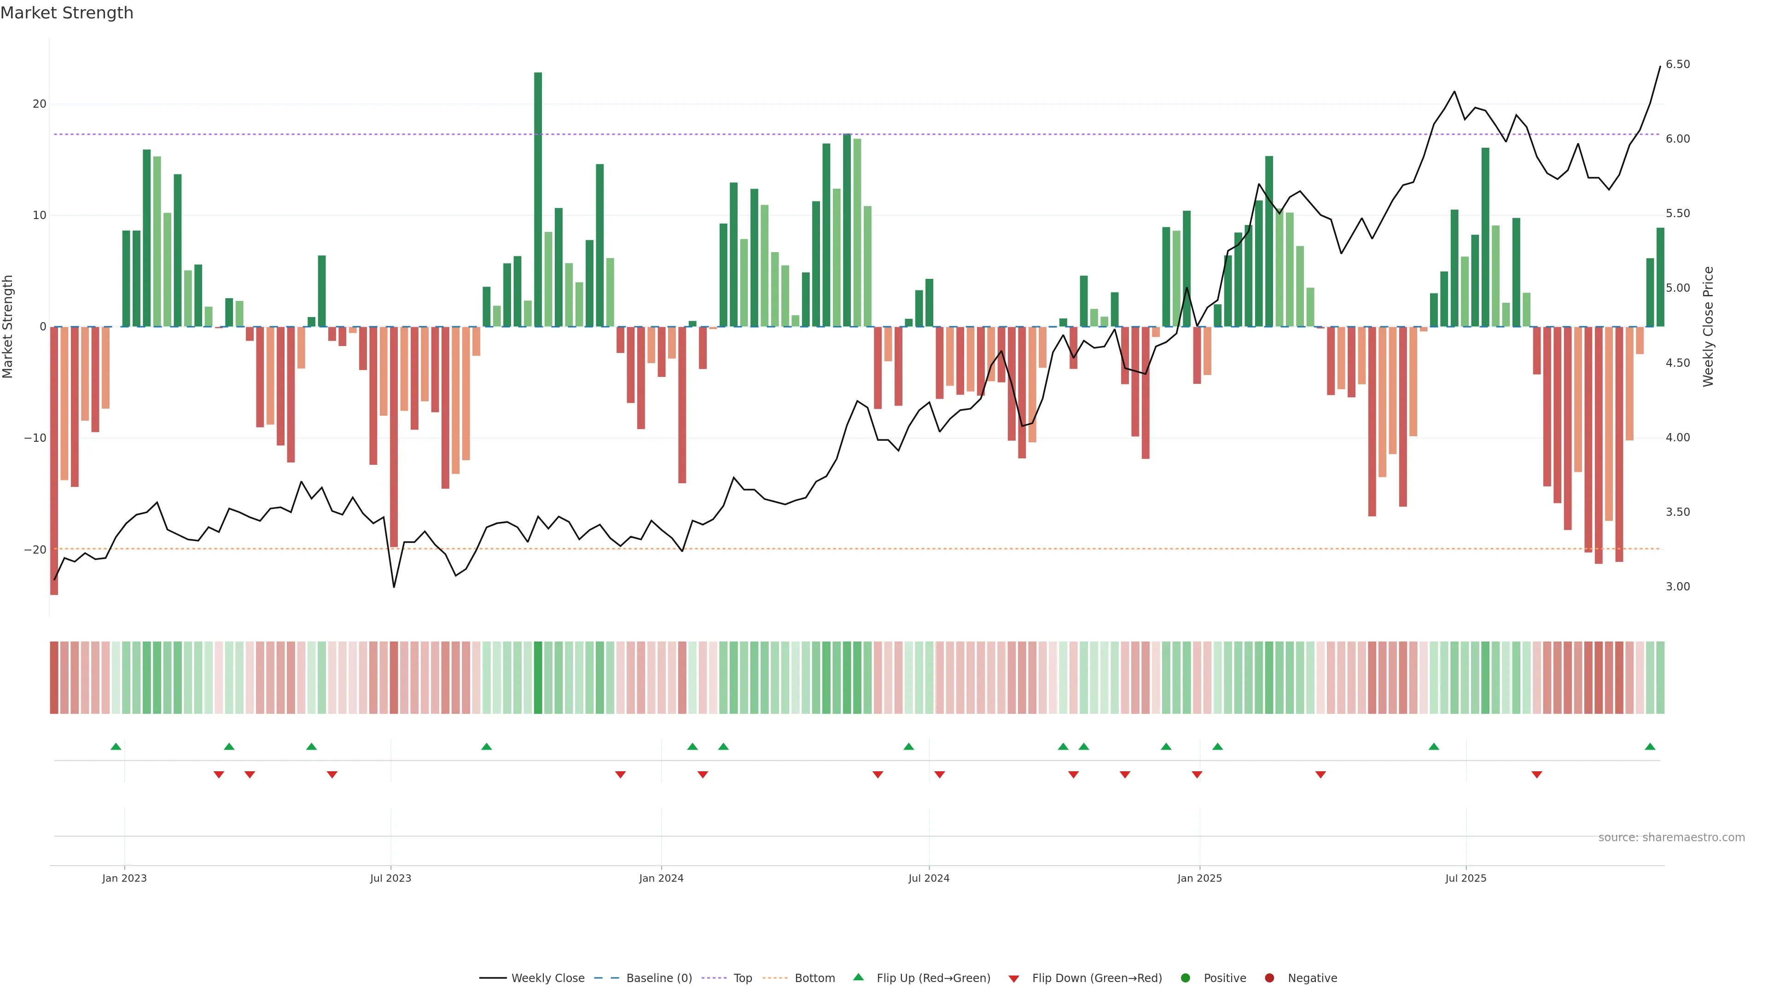The height and width of the screenshot is (994, 1768).
Task: Click the Jul 2025 x-axis label
Action: point(1466,878)
